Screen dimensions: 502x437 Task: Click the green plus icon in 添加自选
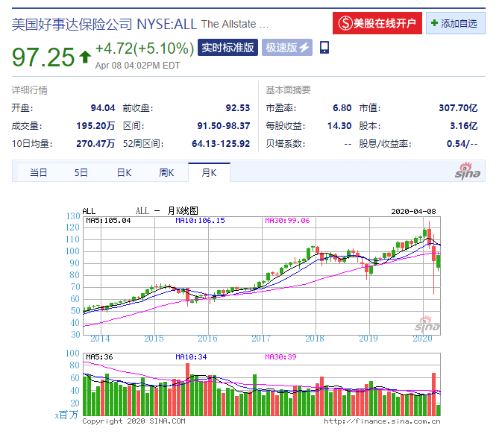(434, 23)
